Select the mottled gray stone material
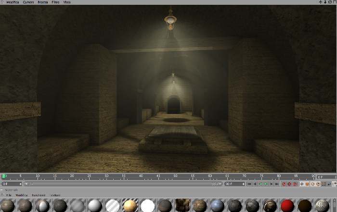Screen dimensions: 337x212 pyautogui.click(x=252, y=205)
